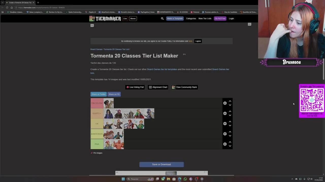Select the muscular red character in PAIA
Screen dimensions: 325x182
(x=119, y=144)
